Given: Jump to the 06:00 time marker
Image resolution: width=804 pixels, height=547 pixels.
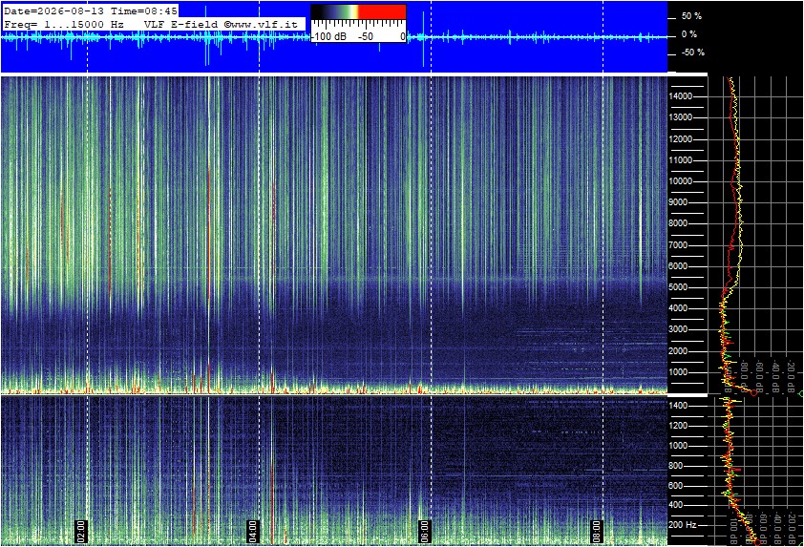Looking at the screenshot, I should pyautogui.click(x=425, y=531).
